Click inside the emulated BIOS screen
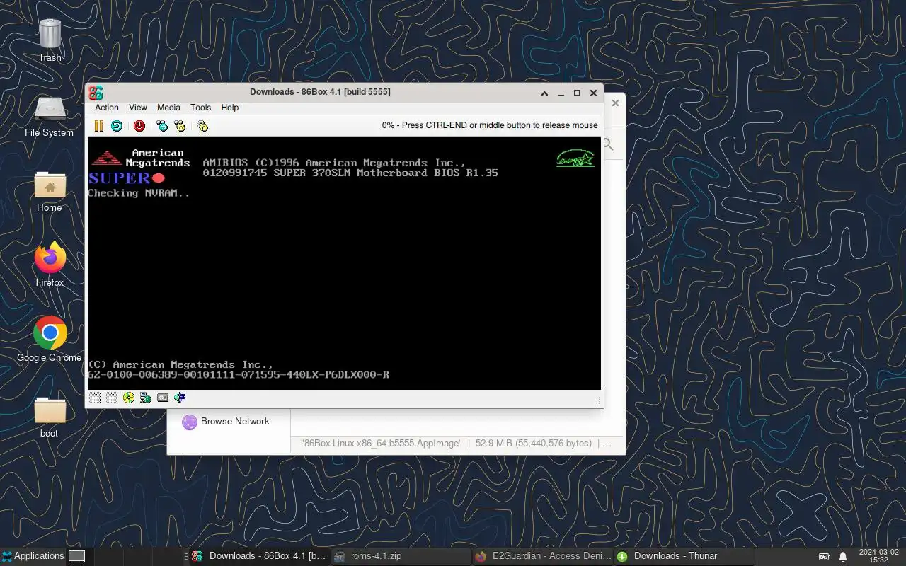This screenshot has width=906, height=566. point(344,263)
